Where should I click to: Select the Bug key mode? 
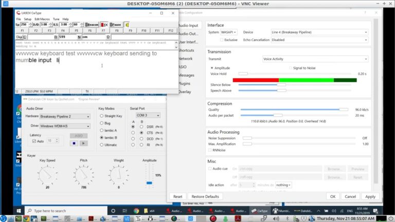101,123
